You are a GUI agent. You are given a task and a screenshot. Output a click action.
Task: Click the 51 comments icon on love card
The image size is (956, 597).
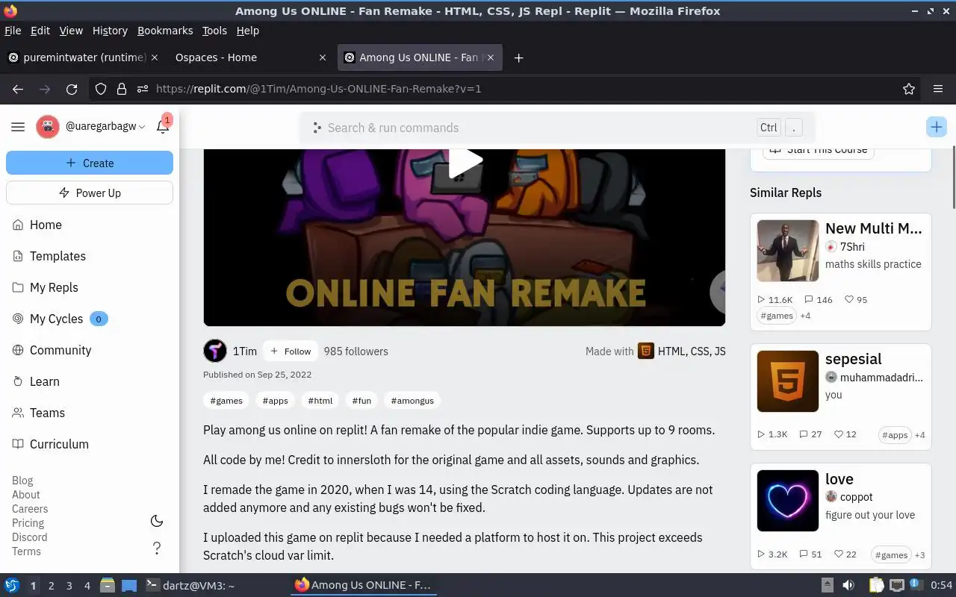tap(804, 554)
